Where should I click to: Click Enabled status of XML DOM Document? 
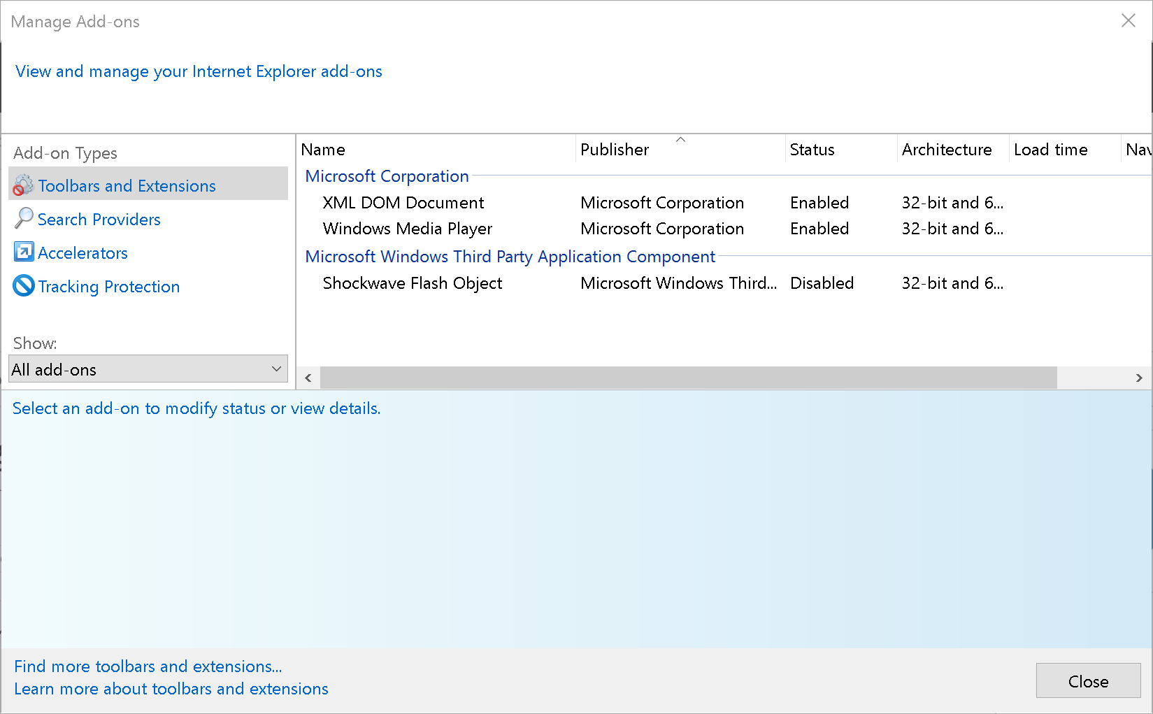click(x=819, y=203)
